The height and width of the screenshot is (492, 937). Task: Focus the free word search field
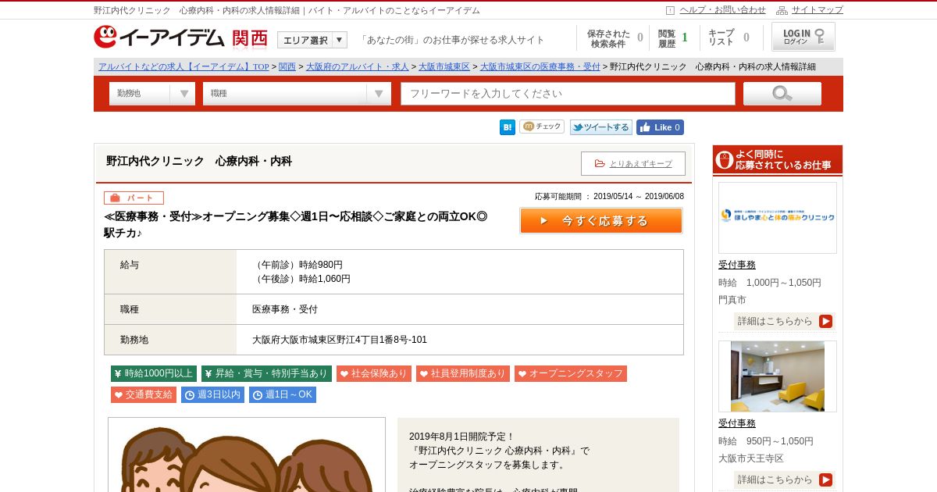click(x=568, y=94)
